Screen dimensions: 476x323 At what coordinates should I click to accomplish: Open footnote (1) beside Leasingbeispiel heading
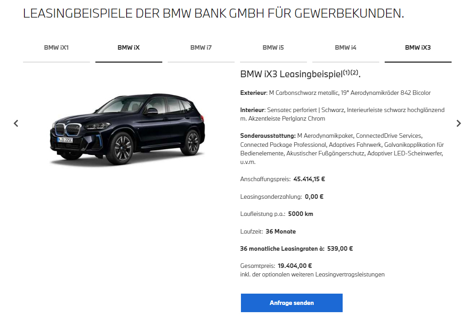(346, 72)
